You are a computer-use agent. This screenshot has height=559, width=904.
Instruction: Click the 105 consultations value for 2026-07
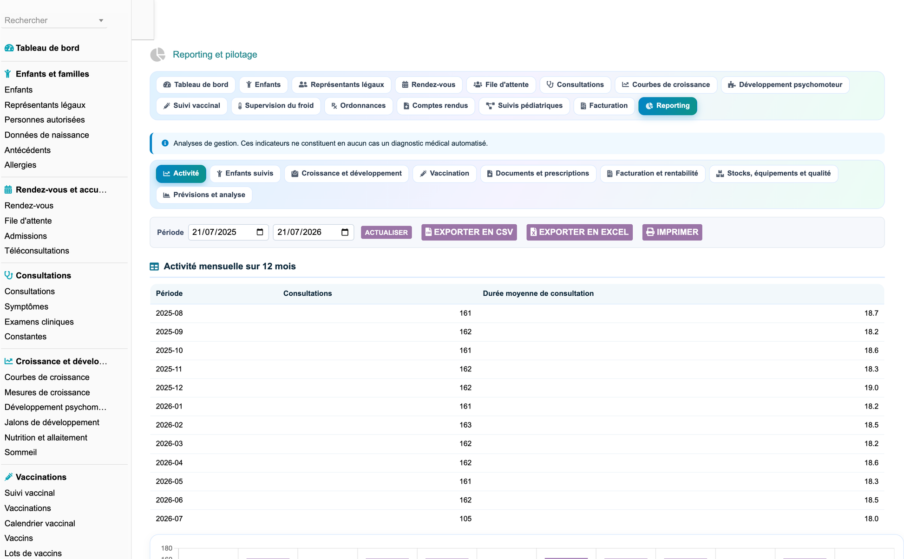tap(465, 519)
